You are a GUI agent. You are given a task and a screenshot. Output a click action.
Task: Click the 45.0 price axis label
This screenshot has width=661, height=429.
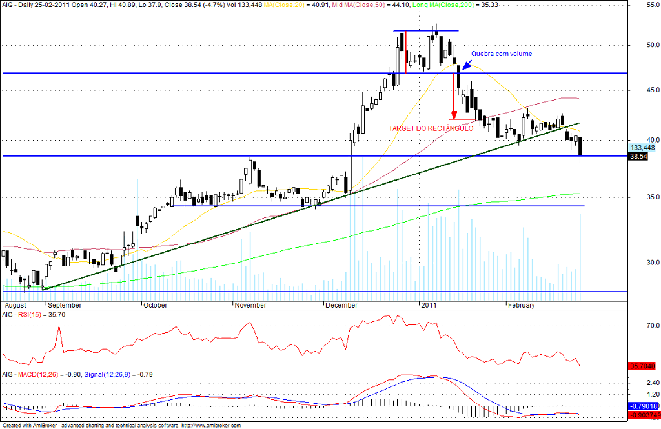tap(653, 90)
